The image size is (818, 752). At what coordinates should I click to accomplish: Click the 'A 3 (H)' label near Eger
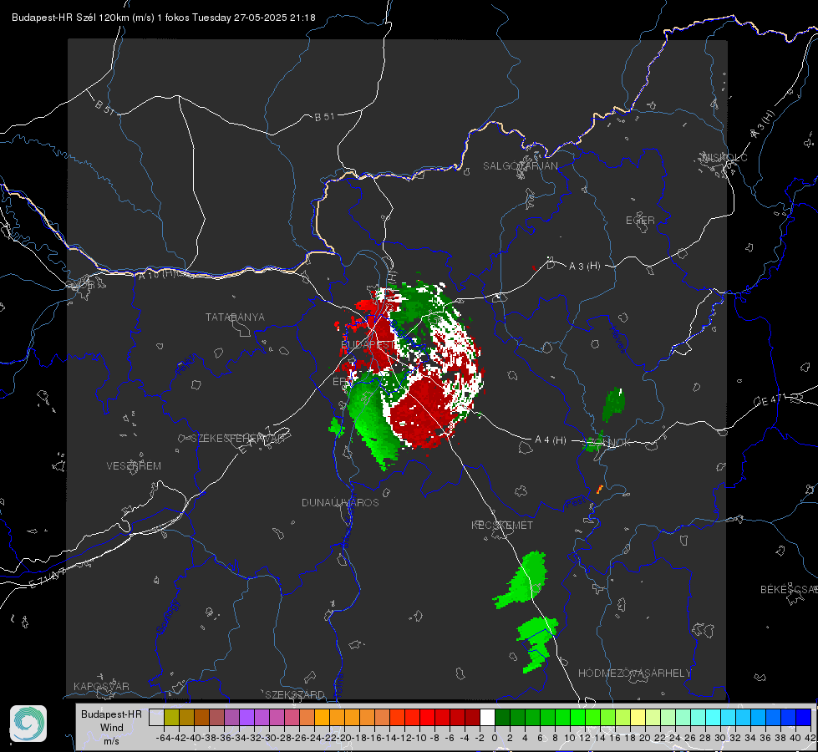(584, 266)
